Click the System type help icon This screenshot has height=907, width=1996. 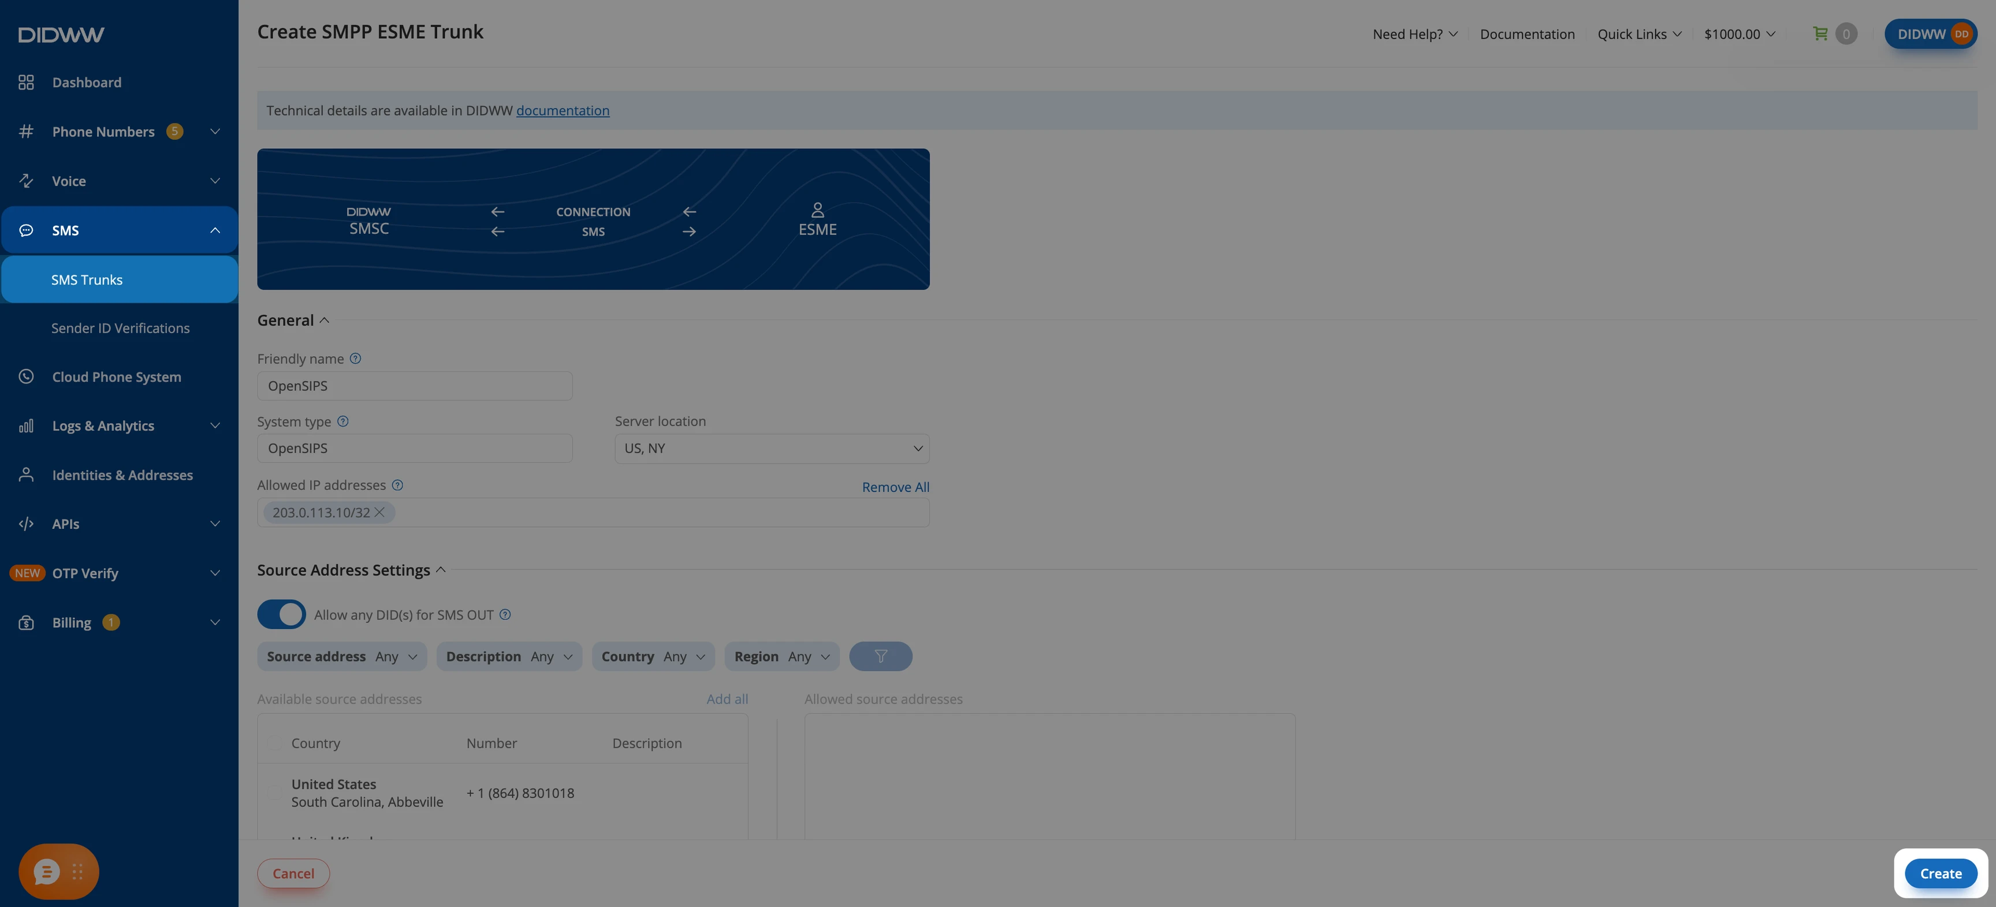[342, 421]
